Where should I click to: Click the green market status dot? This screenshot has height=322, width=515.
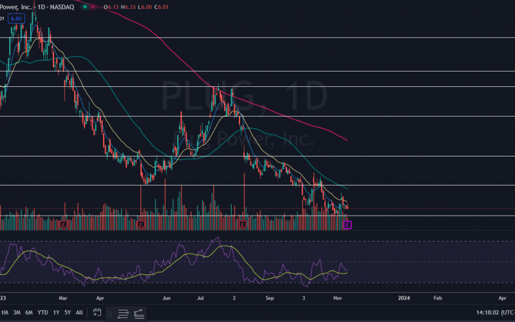tap(84, 6)
